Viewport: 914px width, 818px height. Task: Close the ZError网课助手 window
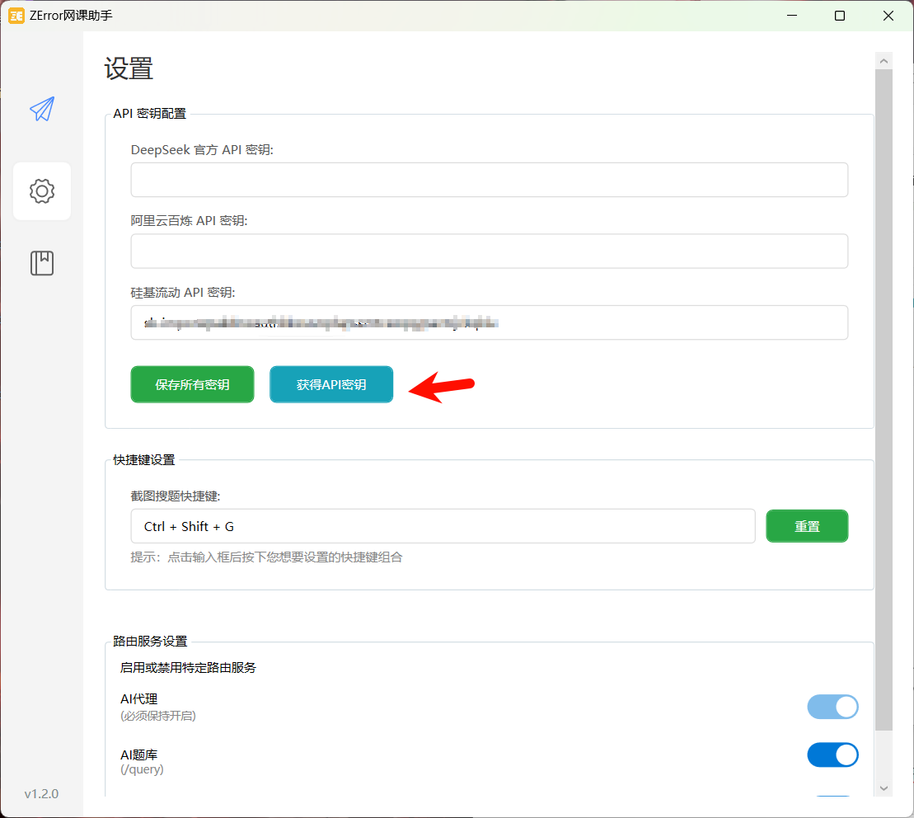pyautogui.click(x=888, y=15)
